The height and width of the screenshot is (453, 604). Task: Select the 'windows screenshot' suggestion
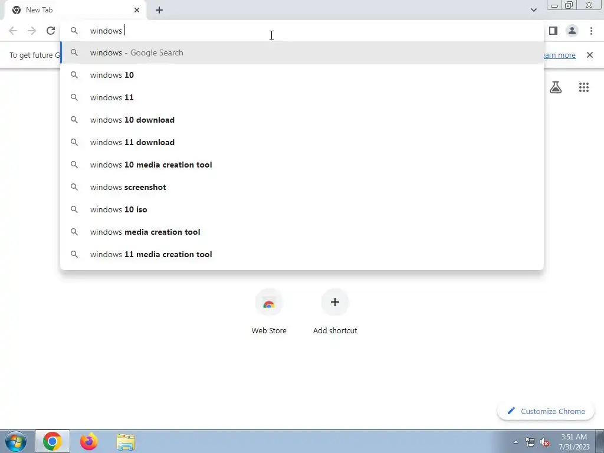click(302, 187)
